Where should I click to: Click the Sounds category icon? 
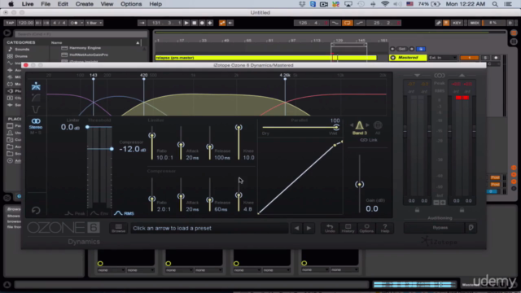(x=11, y=49)
